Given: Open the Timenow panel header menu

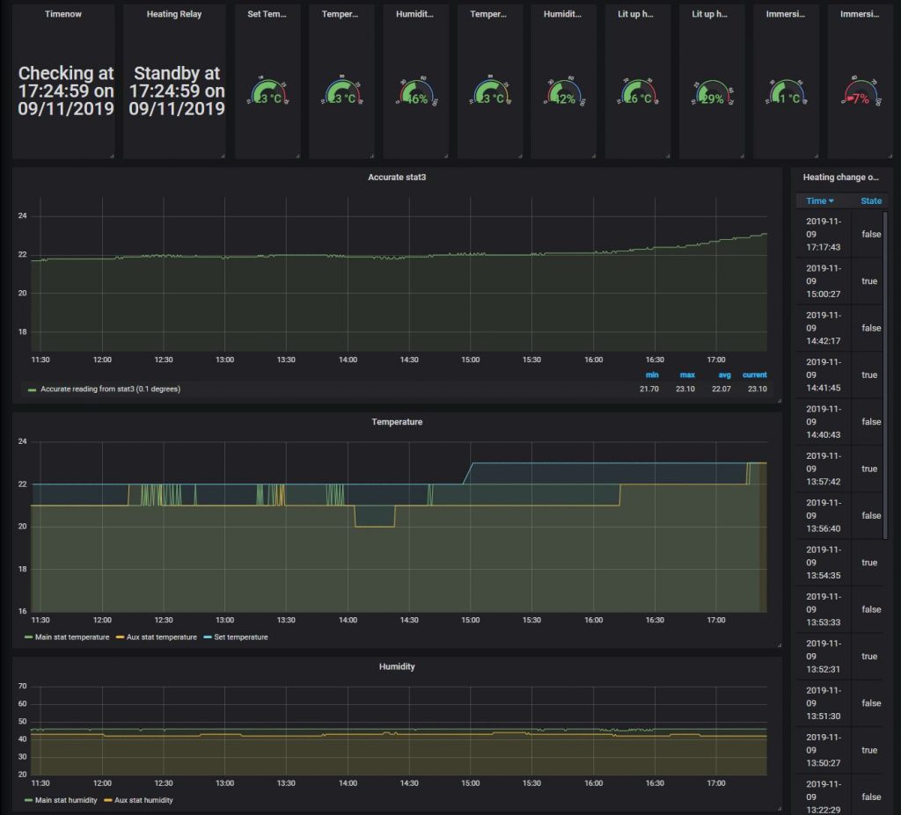Looking at the screenshot, I should (63, 14).
